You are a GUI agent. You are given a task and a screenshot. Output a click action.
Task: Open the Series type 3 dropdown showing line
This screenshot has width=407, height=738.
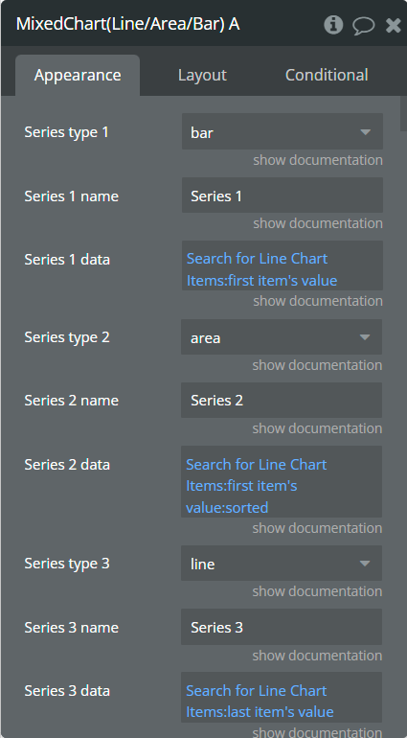[282, 563]
